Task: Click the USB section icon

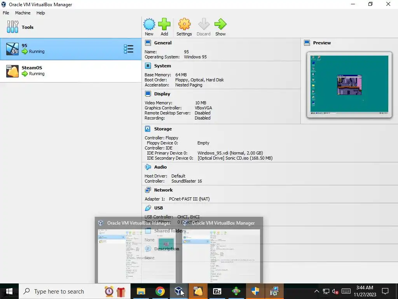Action: point(148,208)
